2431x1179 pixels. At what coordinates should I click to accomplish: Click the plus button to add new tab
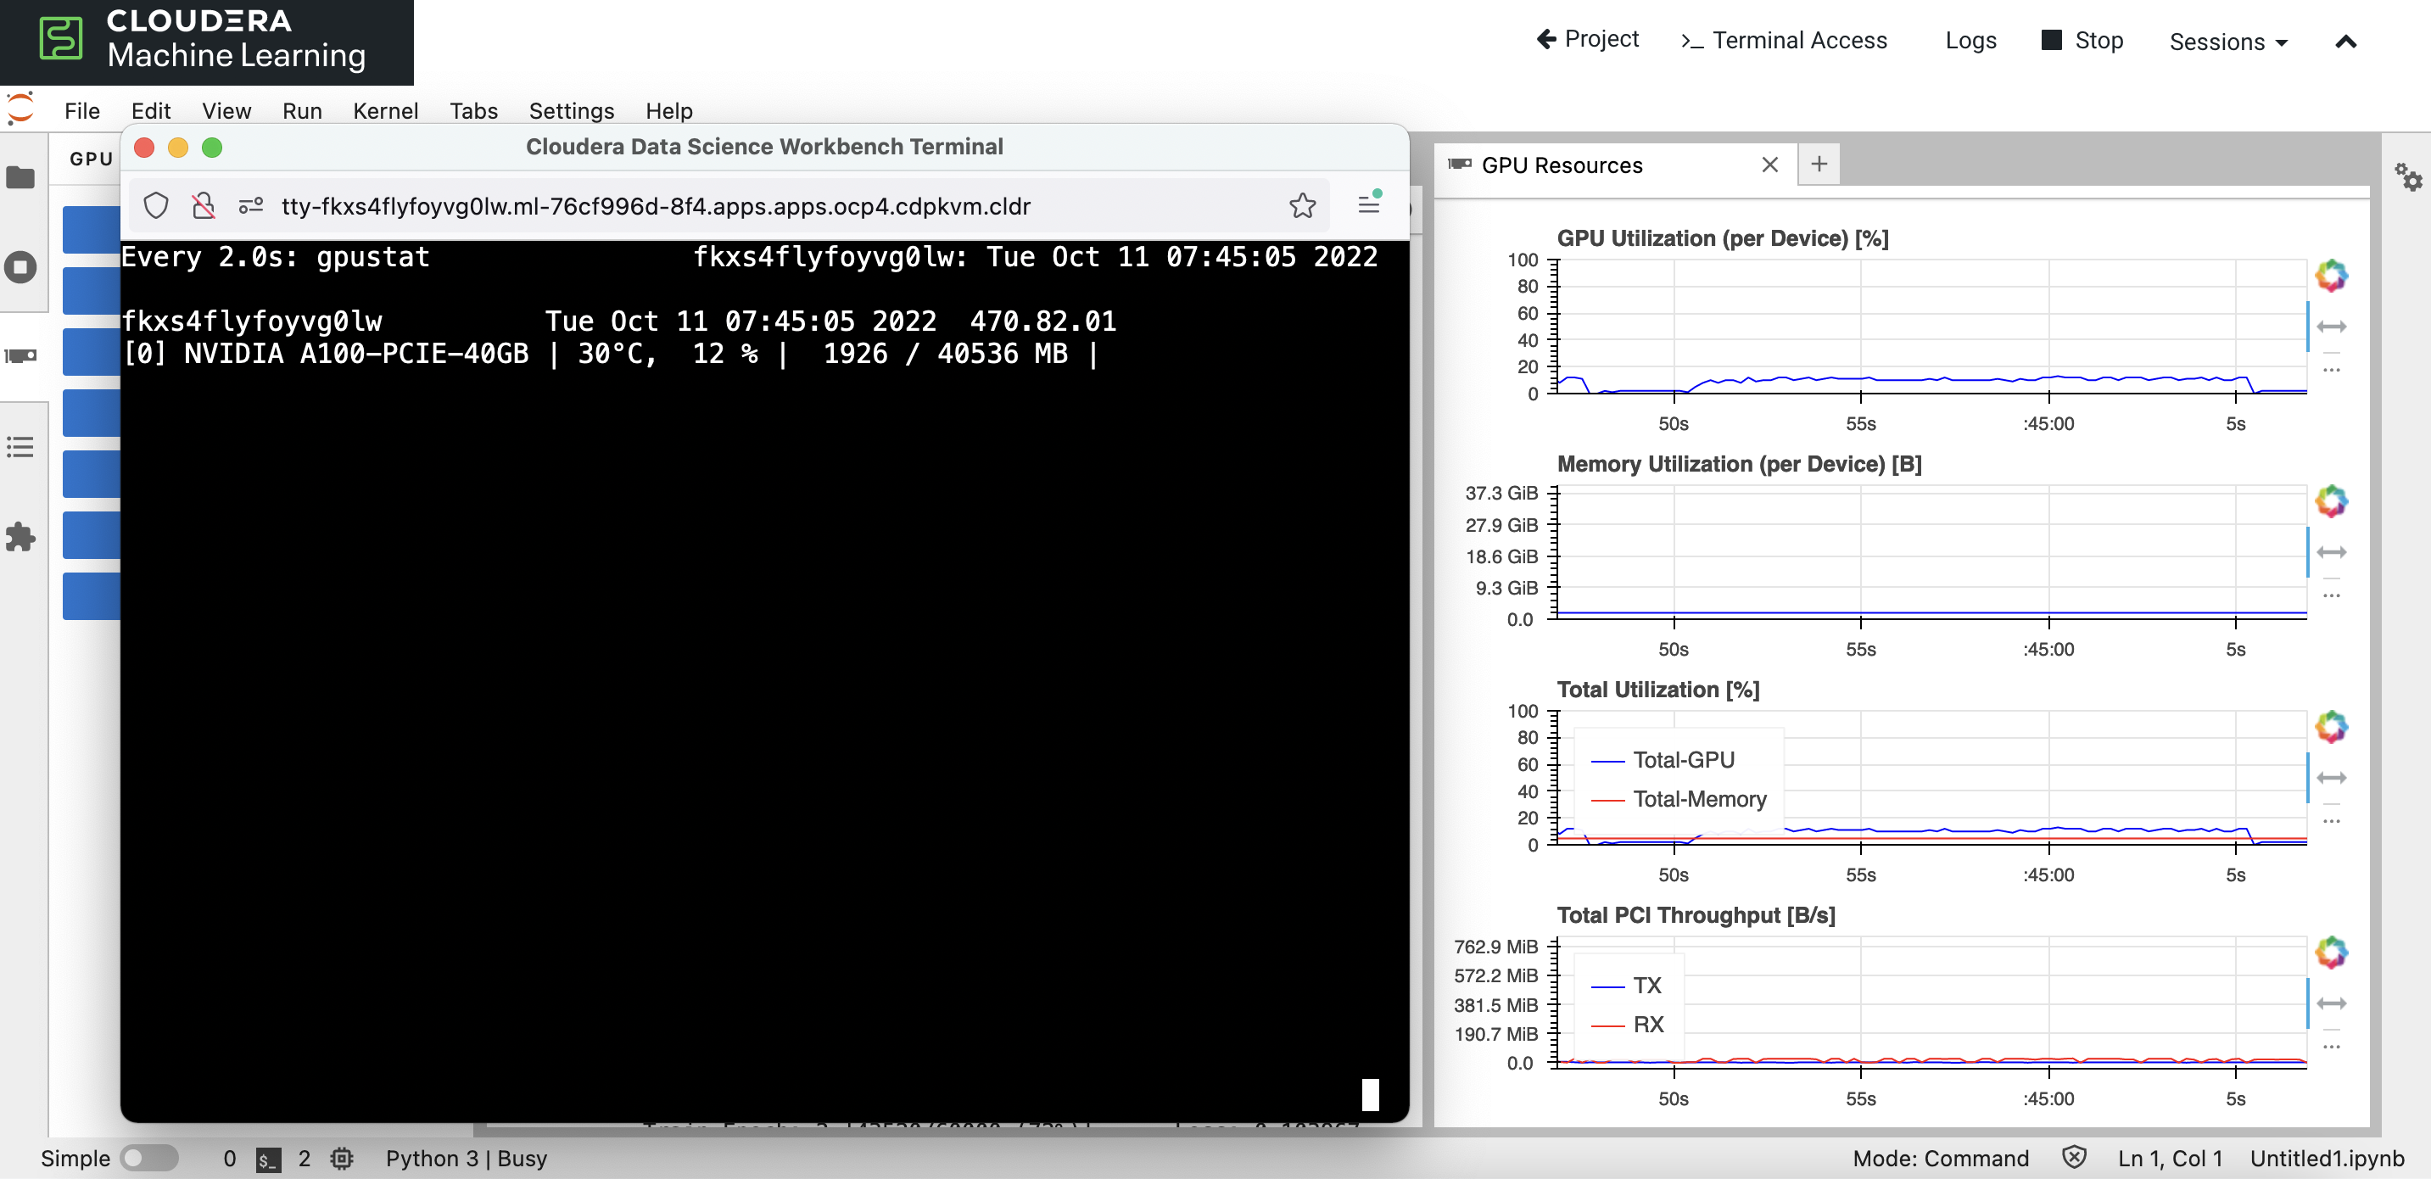coord(1819,165)
